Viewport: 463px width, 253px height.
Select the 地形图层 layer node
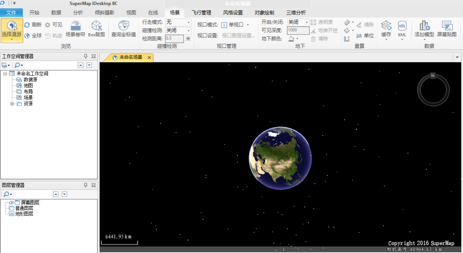click(x=24, y=214)
